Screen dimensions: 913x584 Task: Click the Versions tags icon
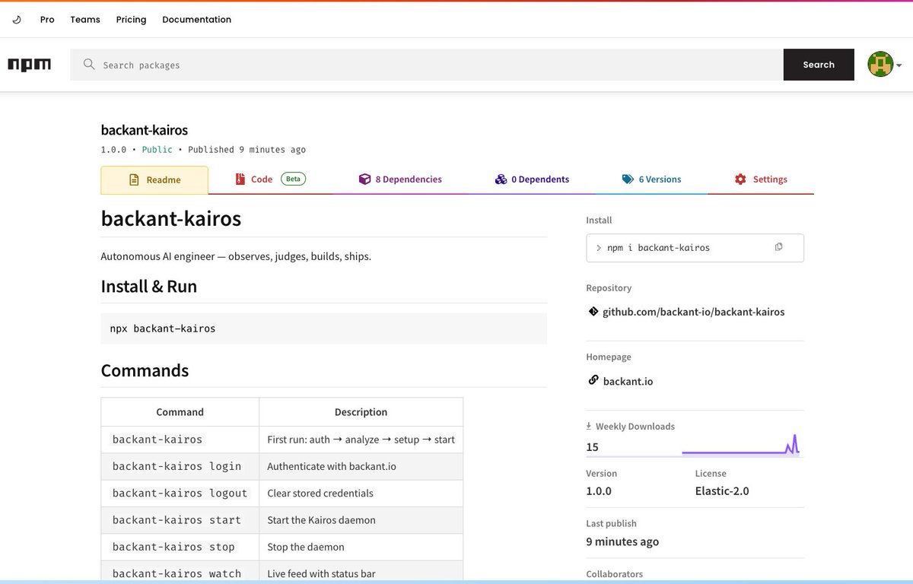pyautogui.click(x=628, y=179)
